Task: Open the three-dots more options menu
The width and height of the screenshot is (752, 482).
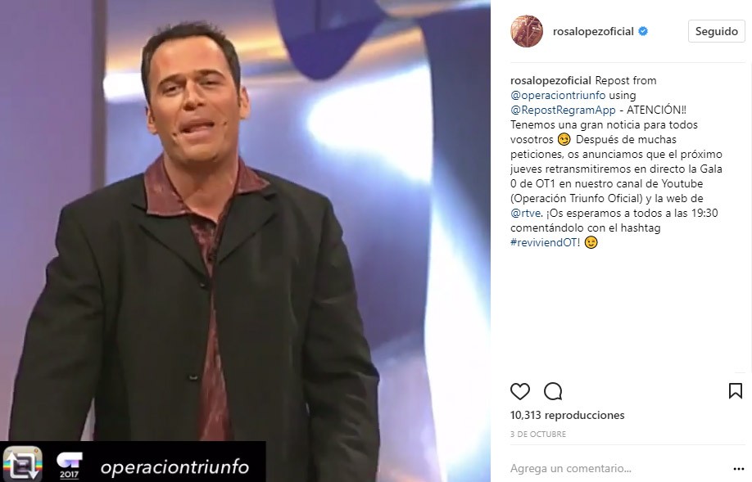Action: 739,469
